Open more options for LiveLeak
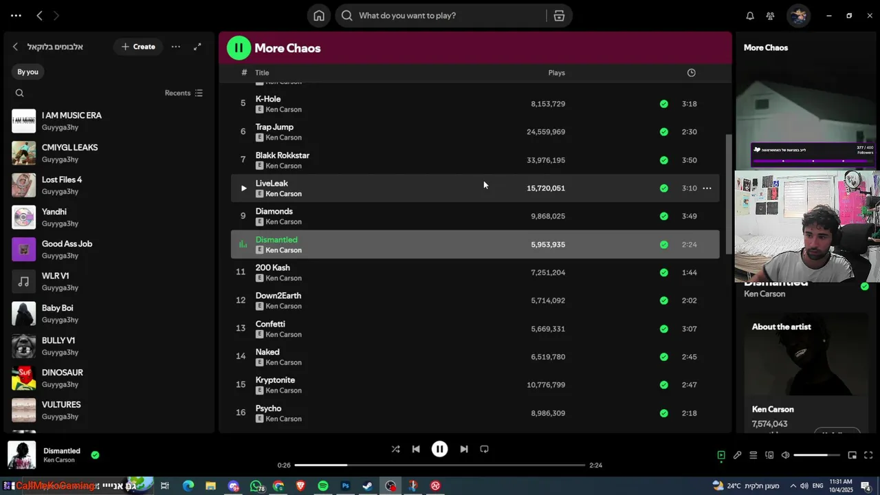880x495 pixels. [707, 188]
